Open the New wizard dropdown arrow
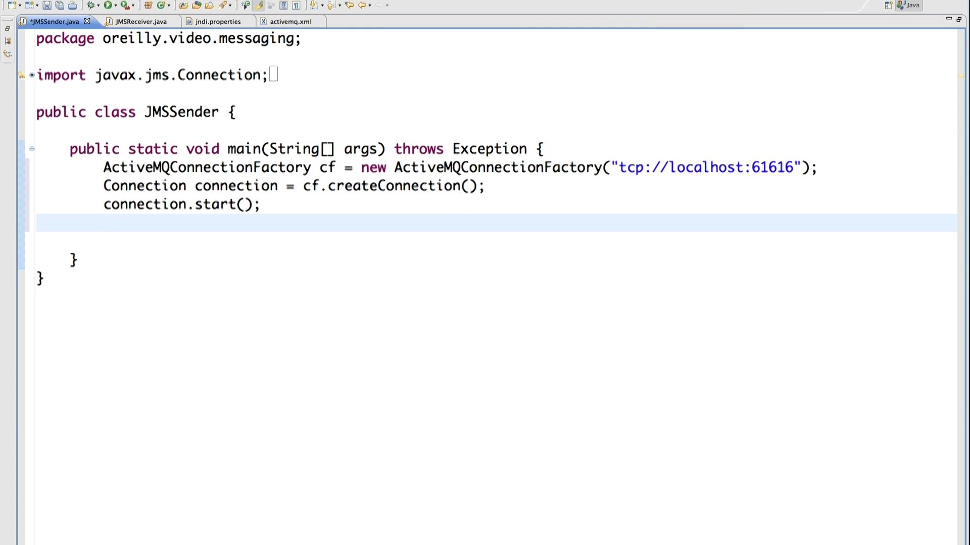Image resolution: width=970 pixels, height=545 pixels. [20, 5]
